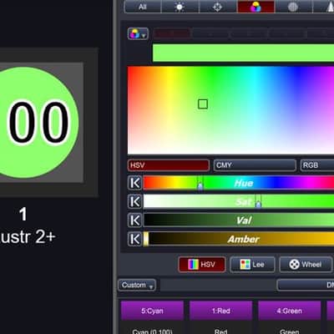The image size is (334, 334).
Task: Select the CMY color space tab
Action: point(255,165)
